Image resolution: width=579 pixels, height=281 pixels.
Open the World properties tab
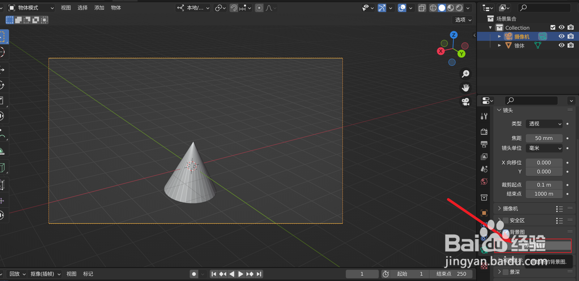484,181
